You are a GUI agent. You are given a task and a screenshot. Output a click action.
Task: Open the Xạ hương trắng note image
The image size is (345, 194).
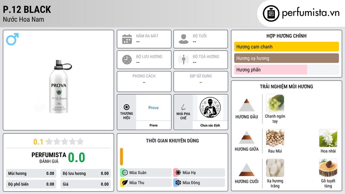click(275, 168)
